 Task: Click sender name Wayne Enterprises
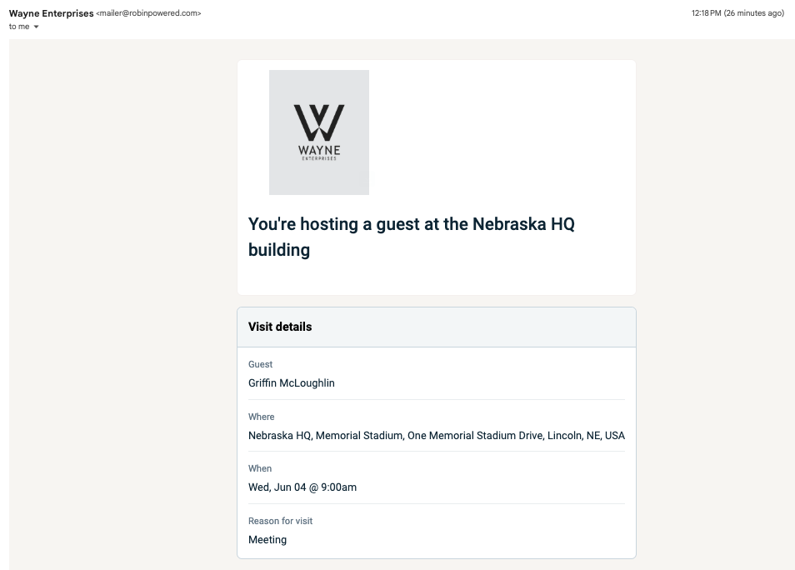pos(51,13)
